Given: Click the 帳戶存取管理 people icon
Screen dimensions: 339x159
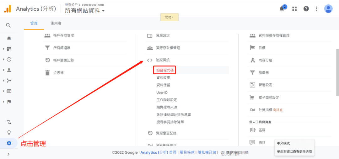Looking at the screenshot, I should (47, 35).
